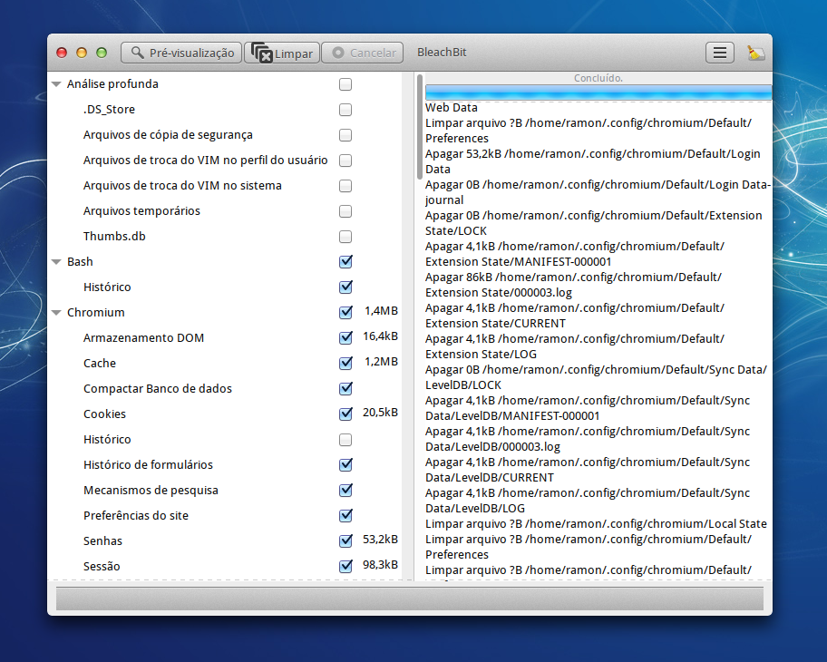Uncheck the Sessão checkbox

pos(345,566)
